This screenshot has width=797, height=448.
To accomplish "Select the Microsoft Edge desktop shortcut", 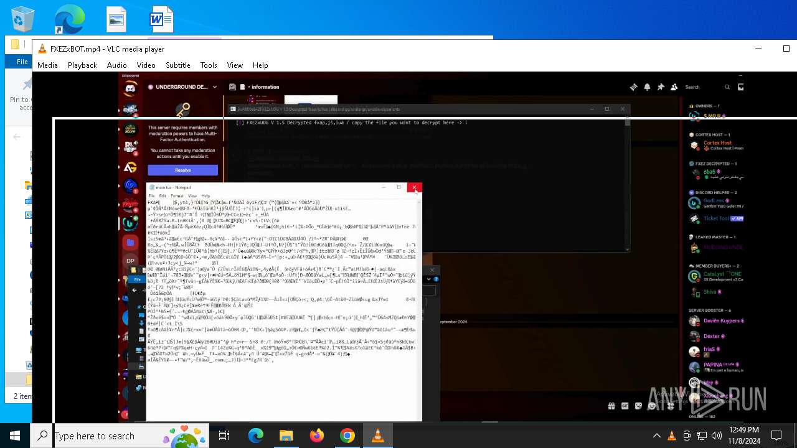I will [x=69, y=19].
